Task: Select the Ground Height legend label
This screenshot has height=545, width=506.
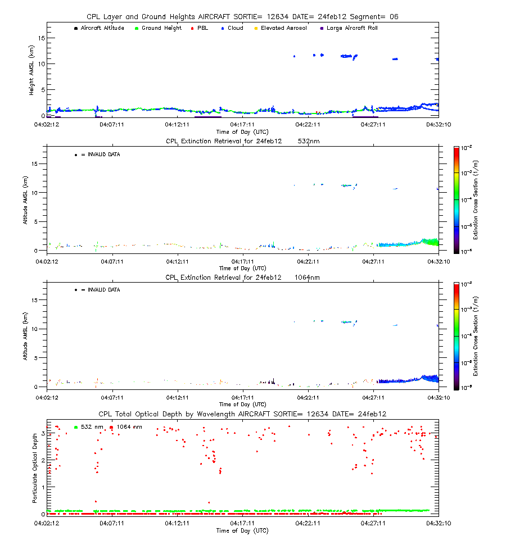Action: (161, 28)
